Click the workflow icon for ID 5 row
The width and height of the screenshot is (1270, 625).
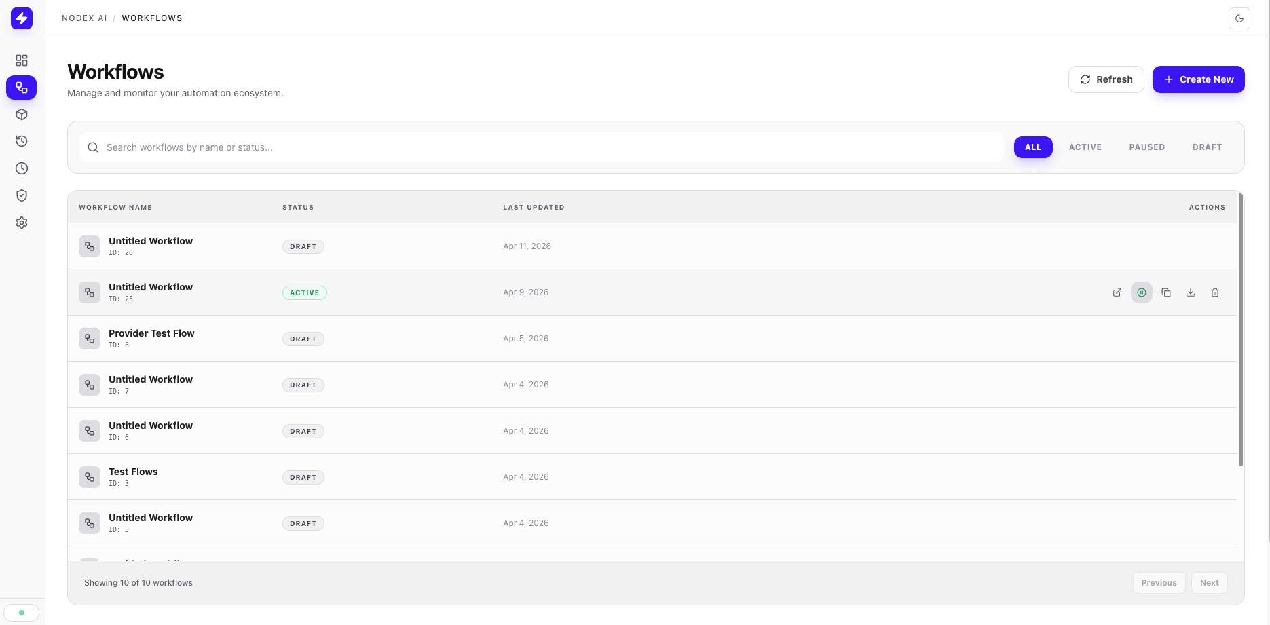point(90,523)
